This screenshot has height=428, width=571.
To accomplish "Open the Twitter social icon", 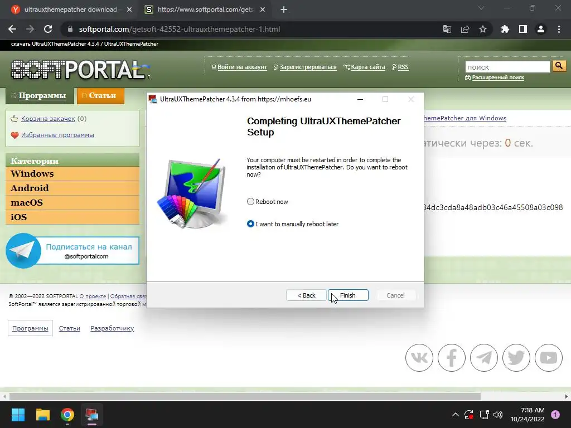I will point(516,358).
